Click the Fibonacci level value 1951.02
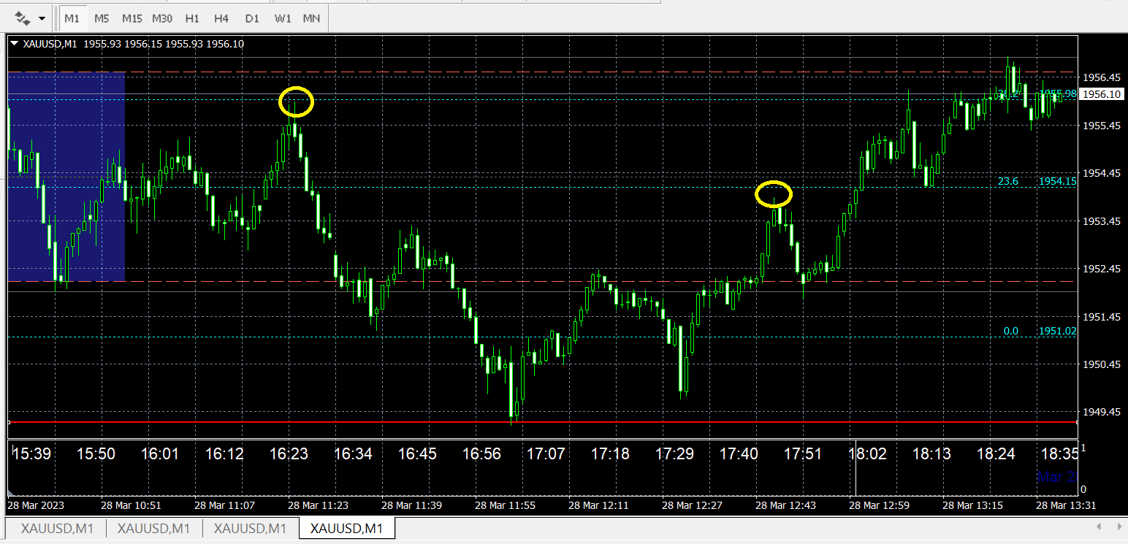This screenshot has width=1128, height=544. coord(1058,331)
